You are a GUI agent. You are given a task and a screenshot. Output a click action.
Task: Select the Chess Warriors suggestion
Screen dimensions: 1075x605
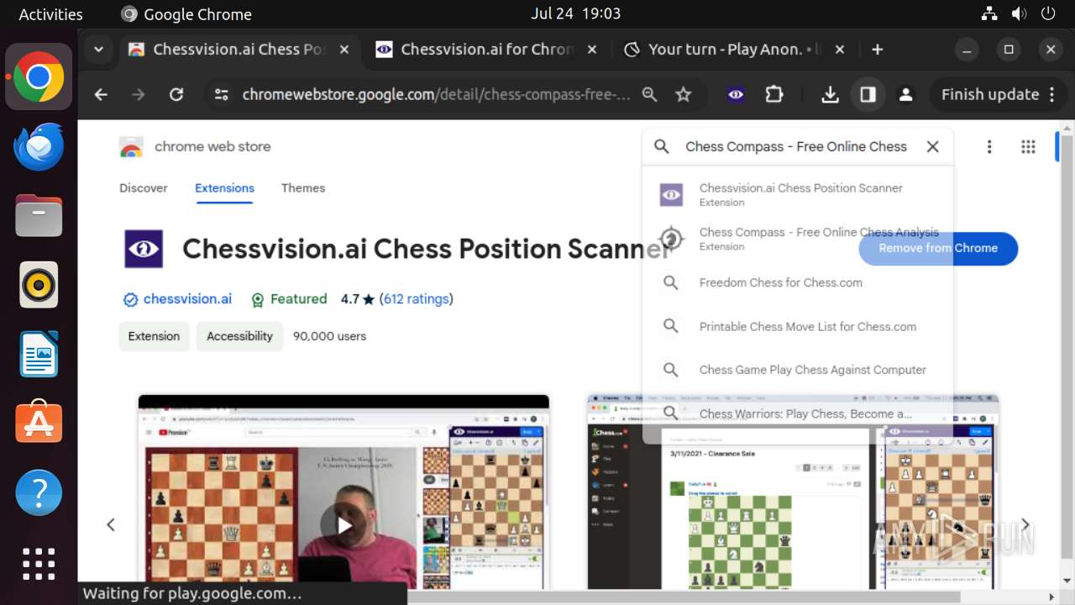tap(798, 413)
